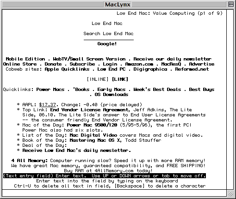This screenshot has width=236, height=199.
Task: Click the 'Cobweb sites:' label
Action: (24, 69)
